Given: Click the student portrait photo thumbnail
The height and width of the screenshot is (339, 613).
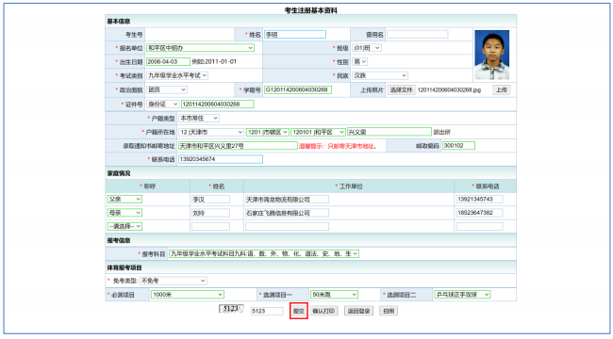Looking at the screenshot, I should tap(491, 55).
